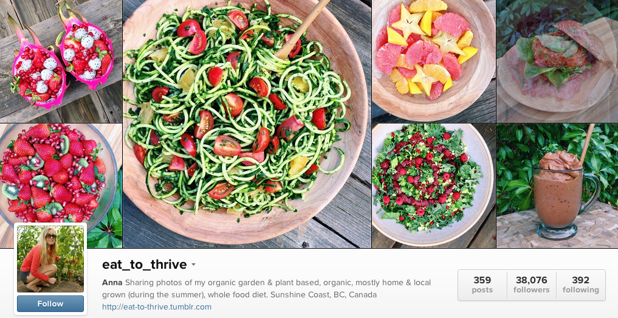The image size is (618, 318).
Task: Open the kale and raspberry salad photo
Action: pos(434,186)
